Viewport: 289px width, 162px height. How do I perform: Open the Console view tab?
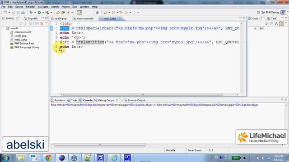click(x=86, y=100)
